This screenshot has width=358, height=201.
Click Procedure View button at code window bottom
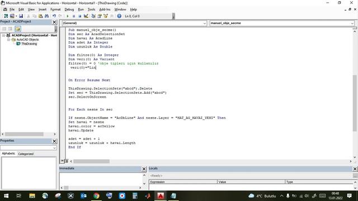tap(62, 161)
